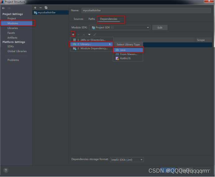Select Project under Project Settings
Image resolution: width=215 pixels, height=177 pixels.
(x=12, y=18)
